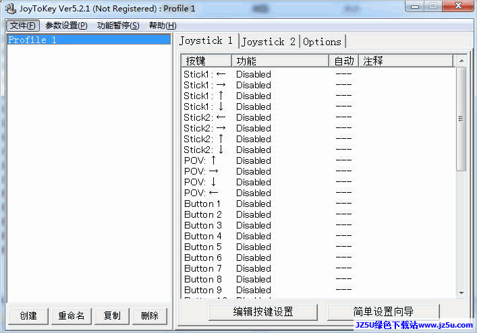477x333 pixels.
Task: Select the Button 2 row
Action: tap(318, 214)
